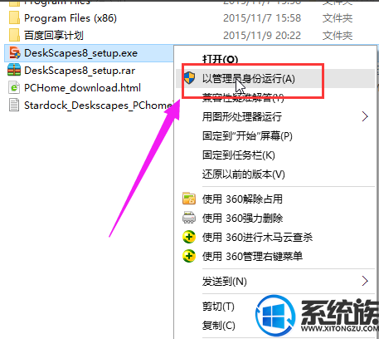Select 固定到"开始"屏幕(P) option
Screen dimensions: 379x339
(247, 136)
